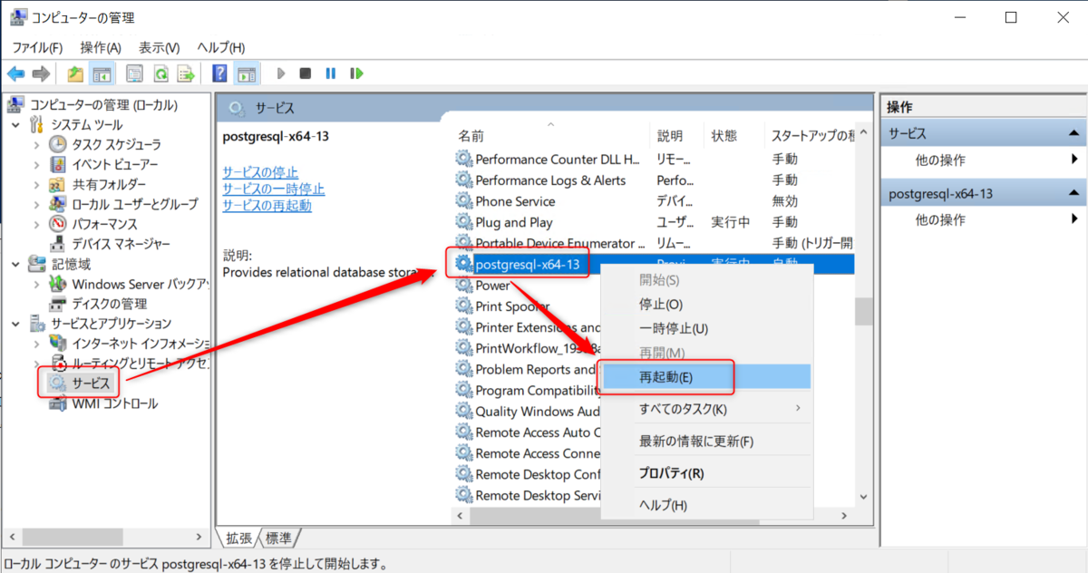
Task: Pause the service with the pause toolbar icon
Action: tap(331, 73)
